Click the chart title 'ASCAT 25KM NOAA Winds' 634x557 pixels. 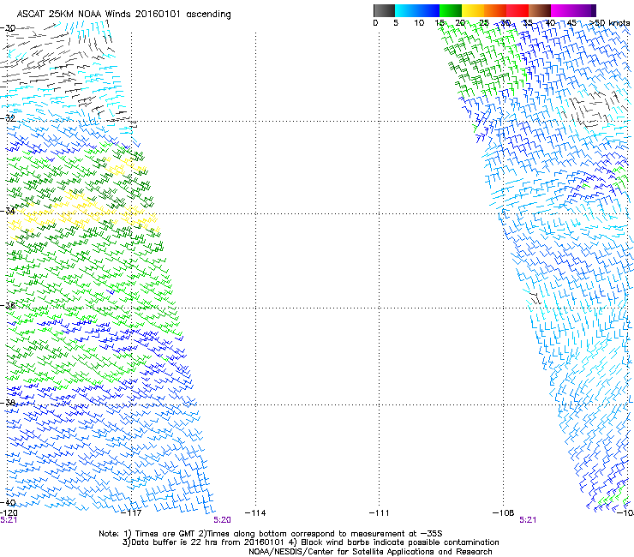pyautogui.click(x=74, y=15)
